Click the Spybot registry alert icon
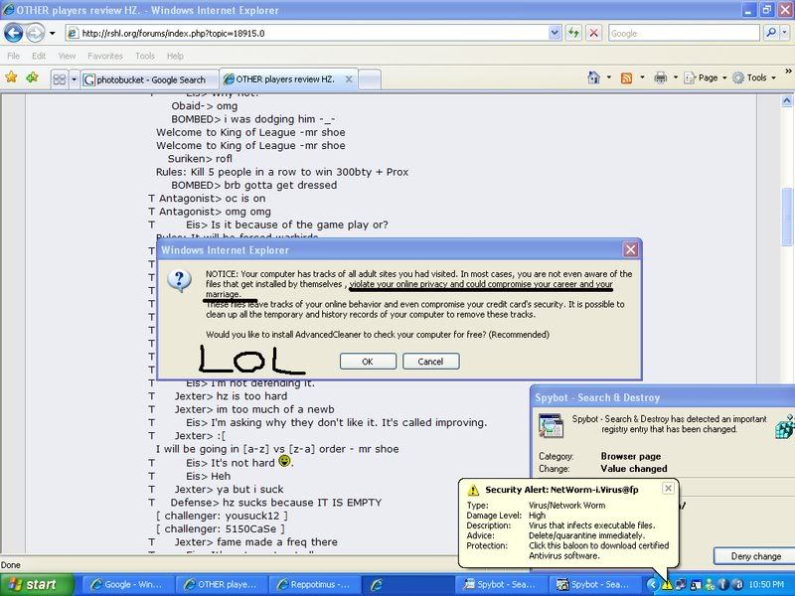Image resolution: width=795 pixels, height=596 pixels. click(x=552, y=426)
